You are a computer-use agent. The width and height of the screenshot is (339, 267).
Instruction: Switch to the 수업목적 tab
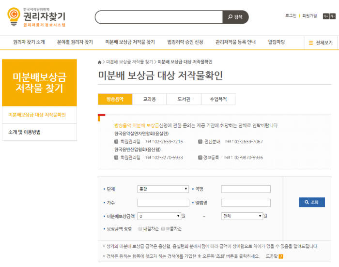(218, 99)
